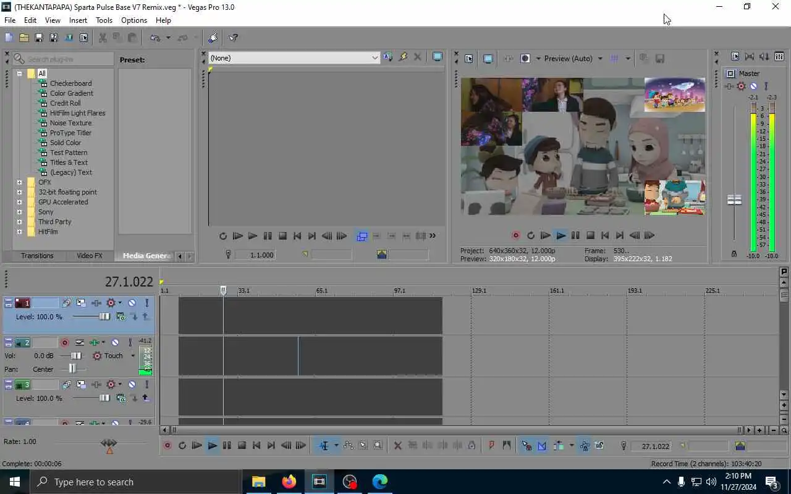Expand the GPU Accelerated folder
This screenshot has height=494, width=791.
tap(19, 202)
